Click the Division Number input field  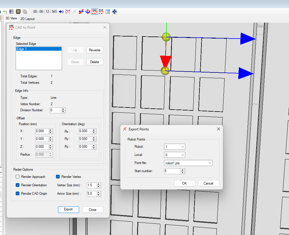tap(55, 110)
